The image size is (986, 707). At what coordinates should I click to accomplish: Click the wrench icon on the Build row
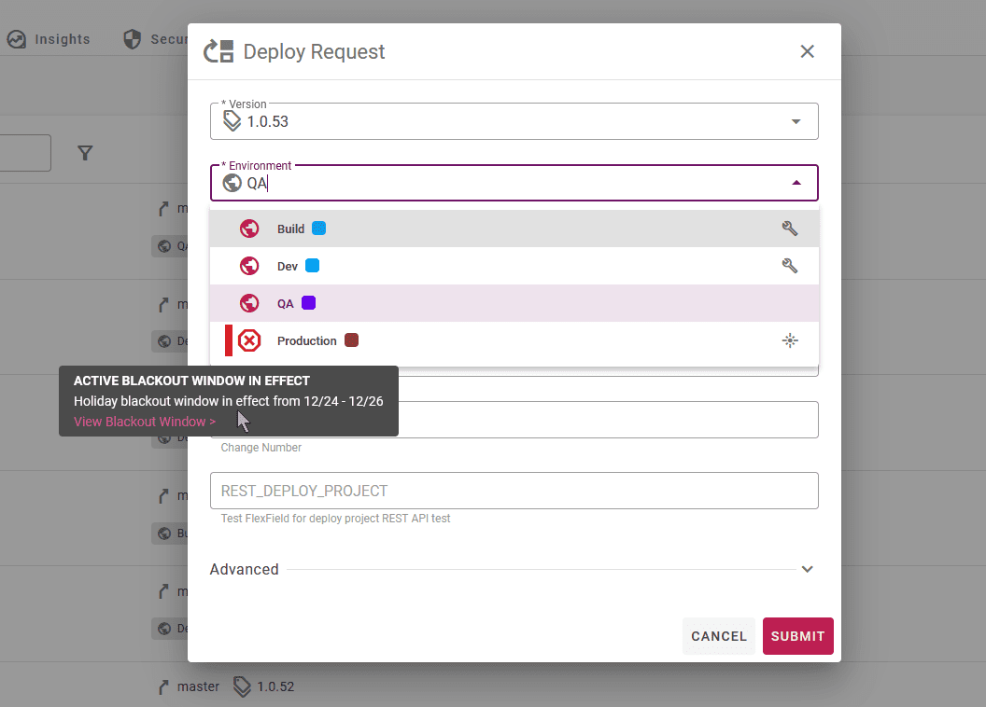pos(790,229)
